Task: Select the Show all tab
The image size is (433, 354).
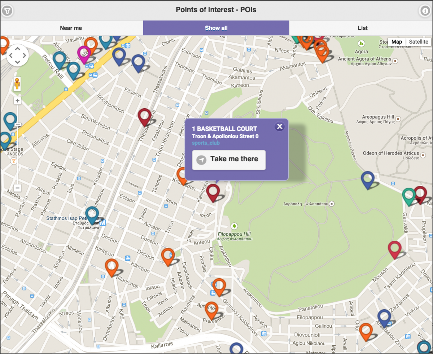Action: click(216, 28)
